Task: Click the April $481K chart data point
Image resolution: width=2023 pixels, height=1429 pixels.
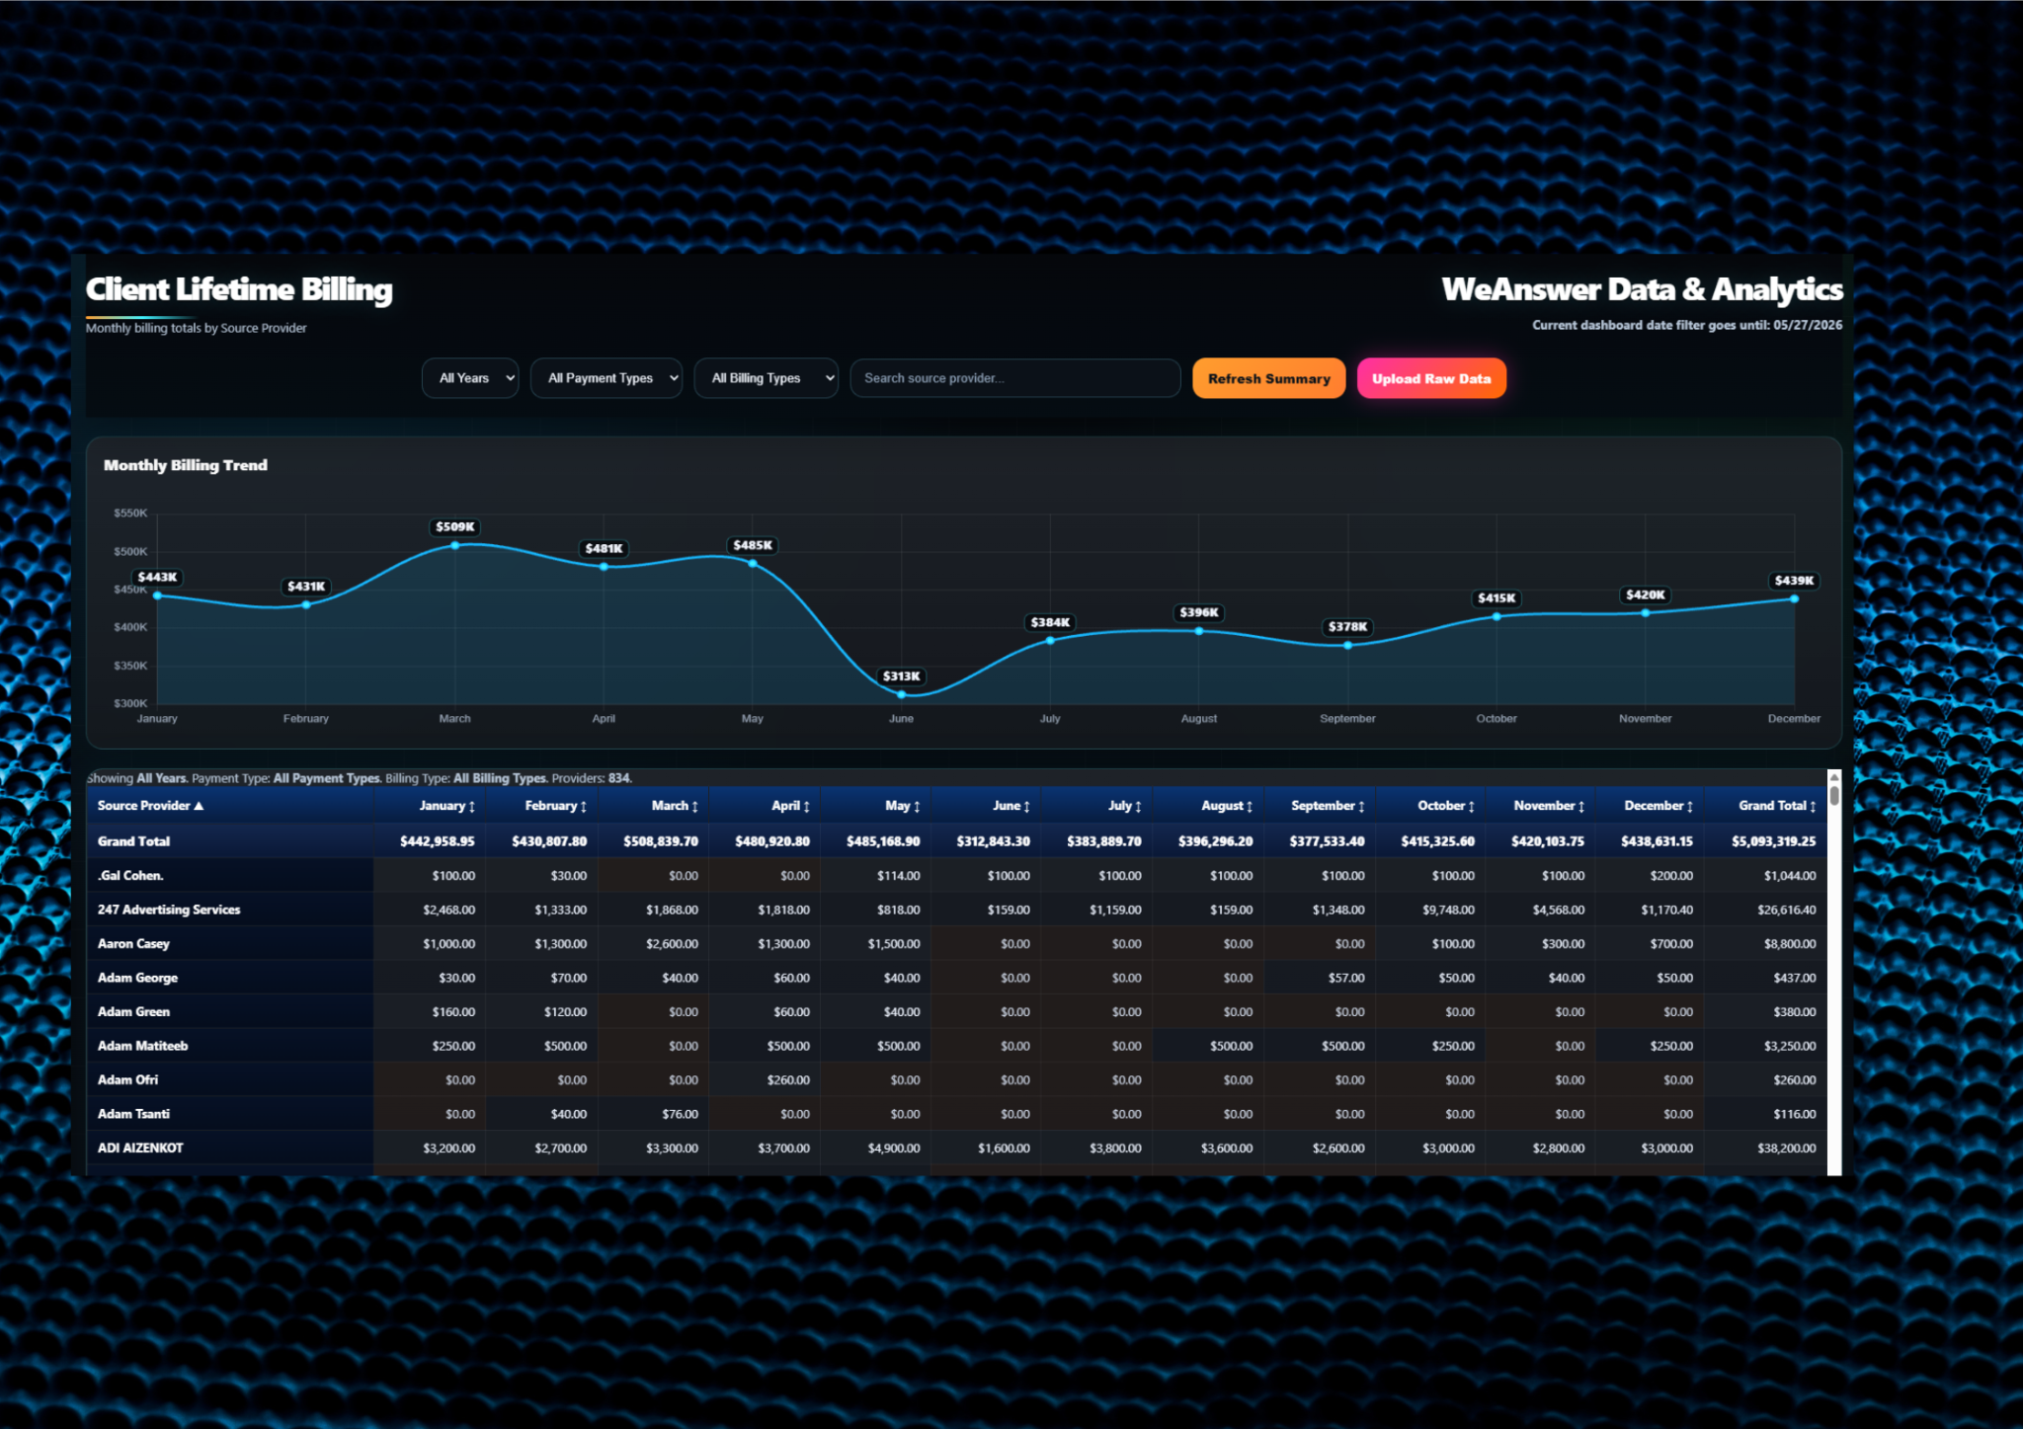Action: click(604, 567)
